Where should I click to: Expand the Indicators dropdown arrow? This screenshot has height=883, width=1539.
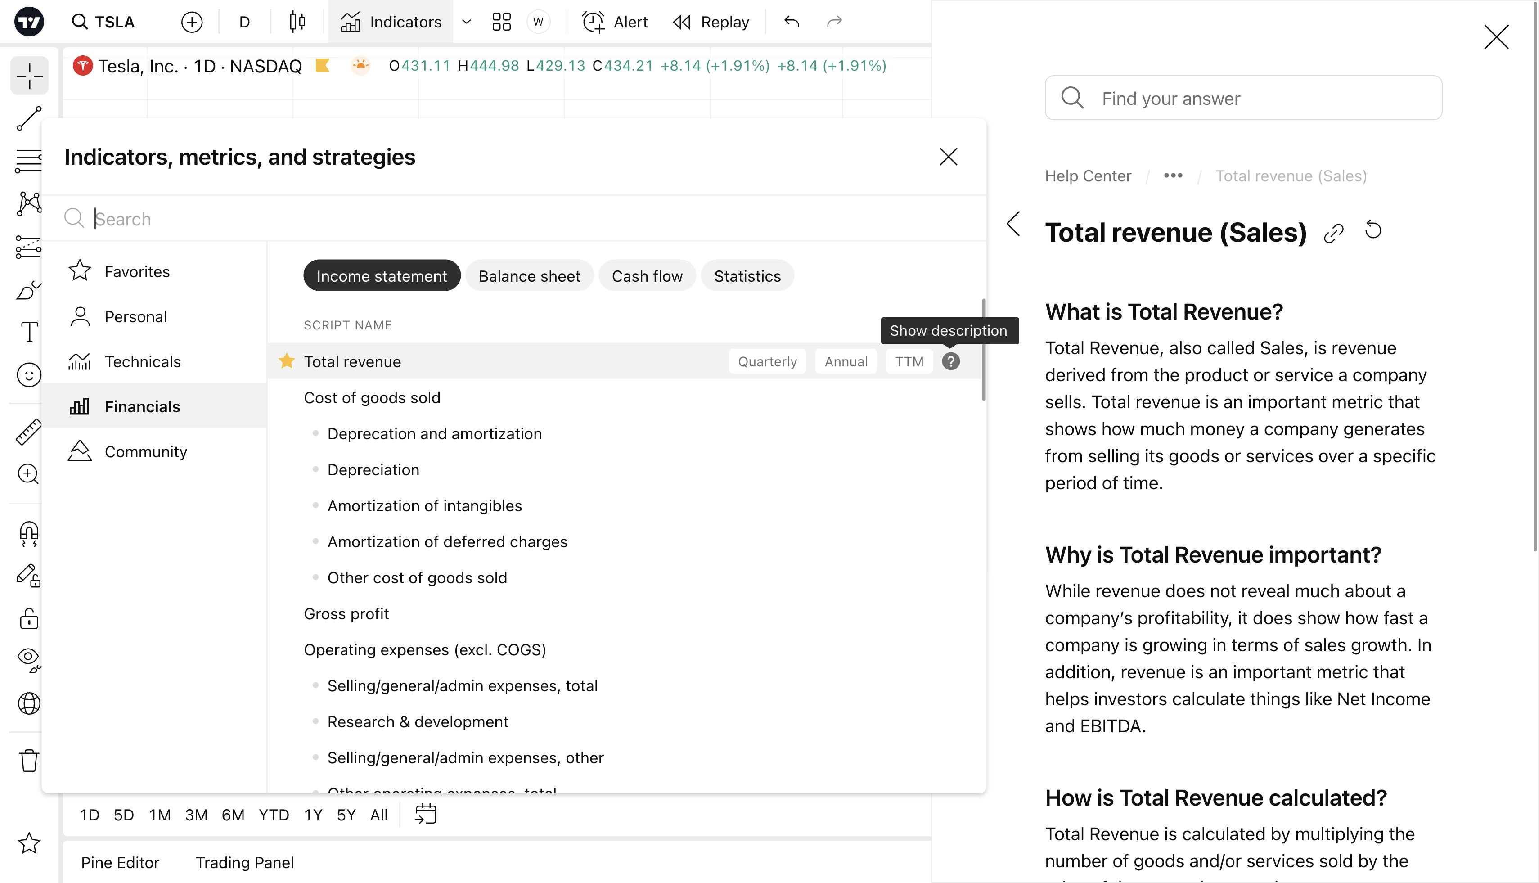[466, 22]
